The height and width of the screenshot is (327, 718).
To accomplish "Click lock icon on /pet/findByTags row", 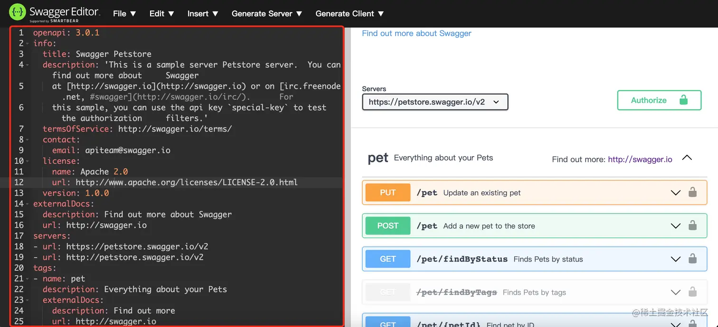I will click(x=693, y=292).
